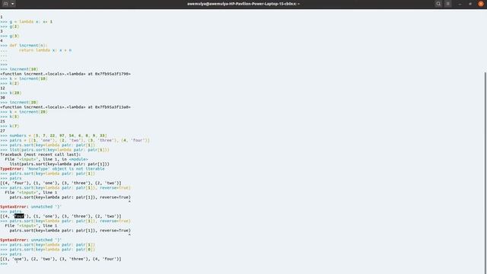Click the 'k(7)' prompt line
487x274 pixels.
(10, 126)
